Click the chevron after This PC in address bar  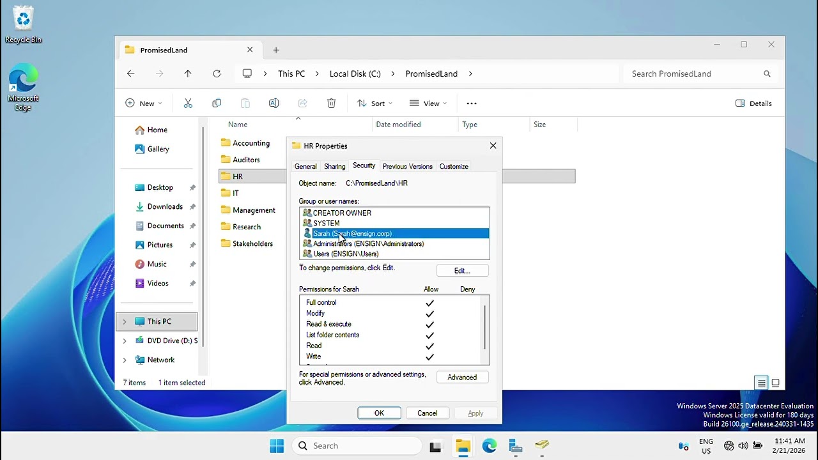click(317, 73)
